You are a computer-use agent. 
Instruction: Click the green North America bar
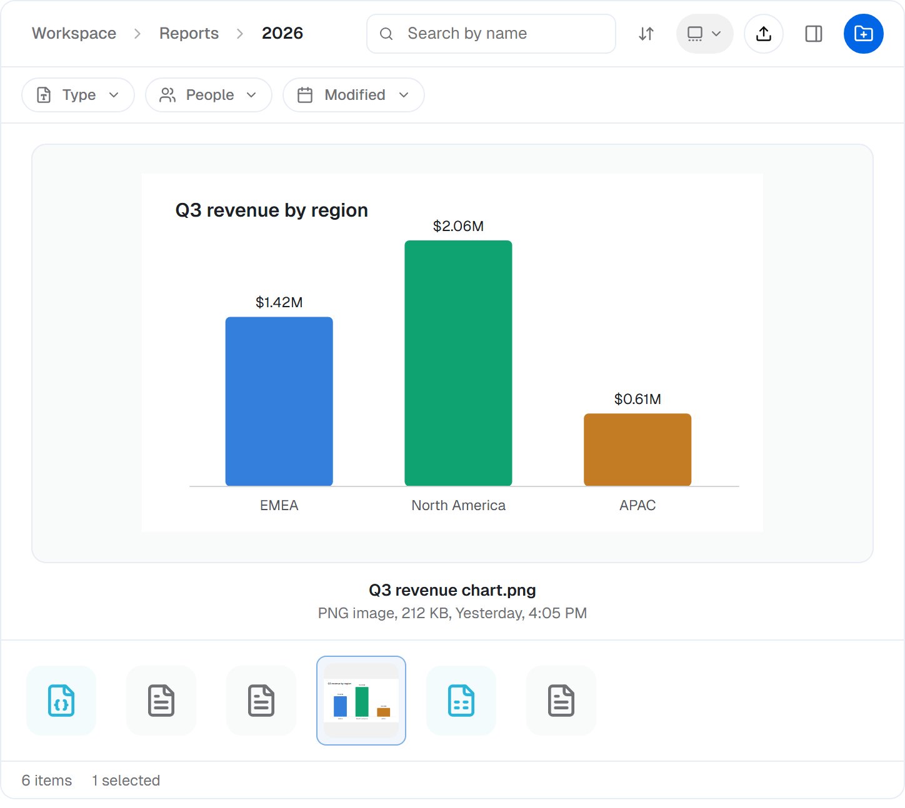coord(458,363)
